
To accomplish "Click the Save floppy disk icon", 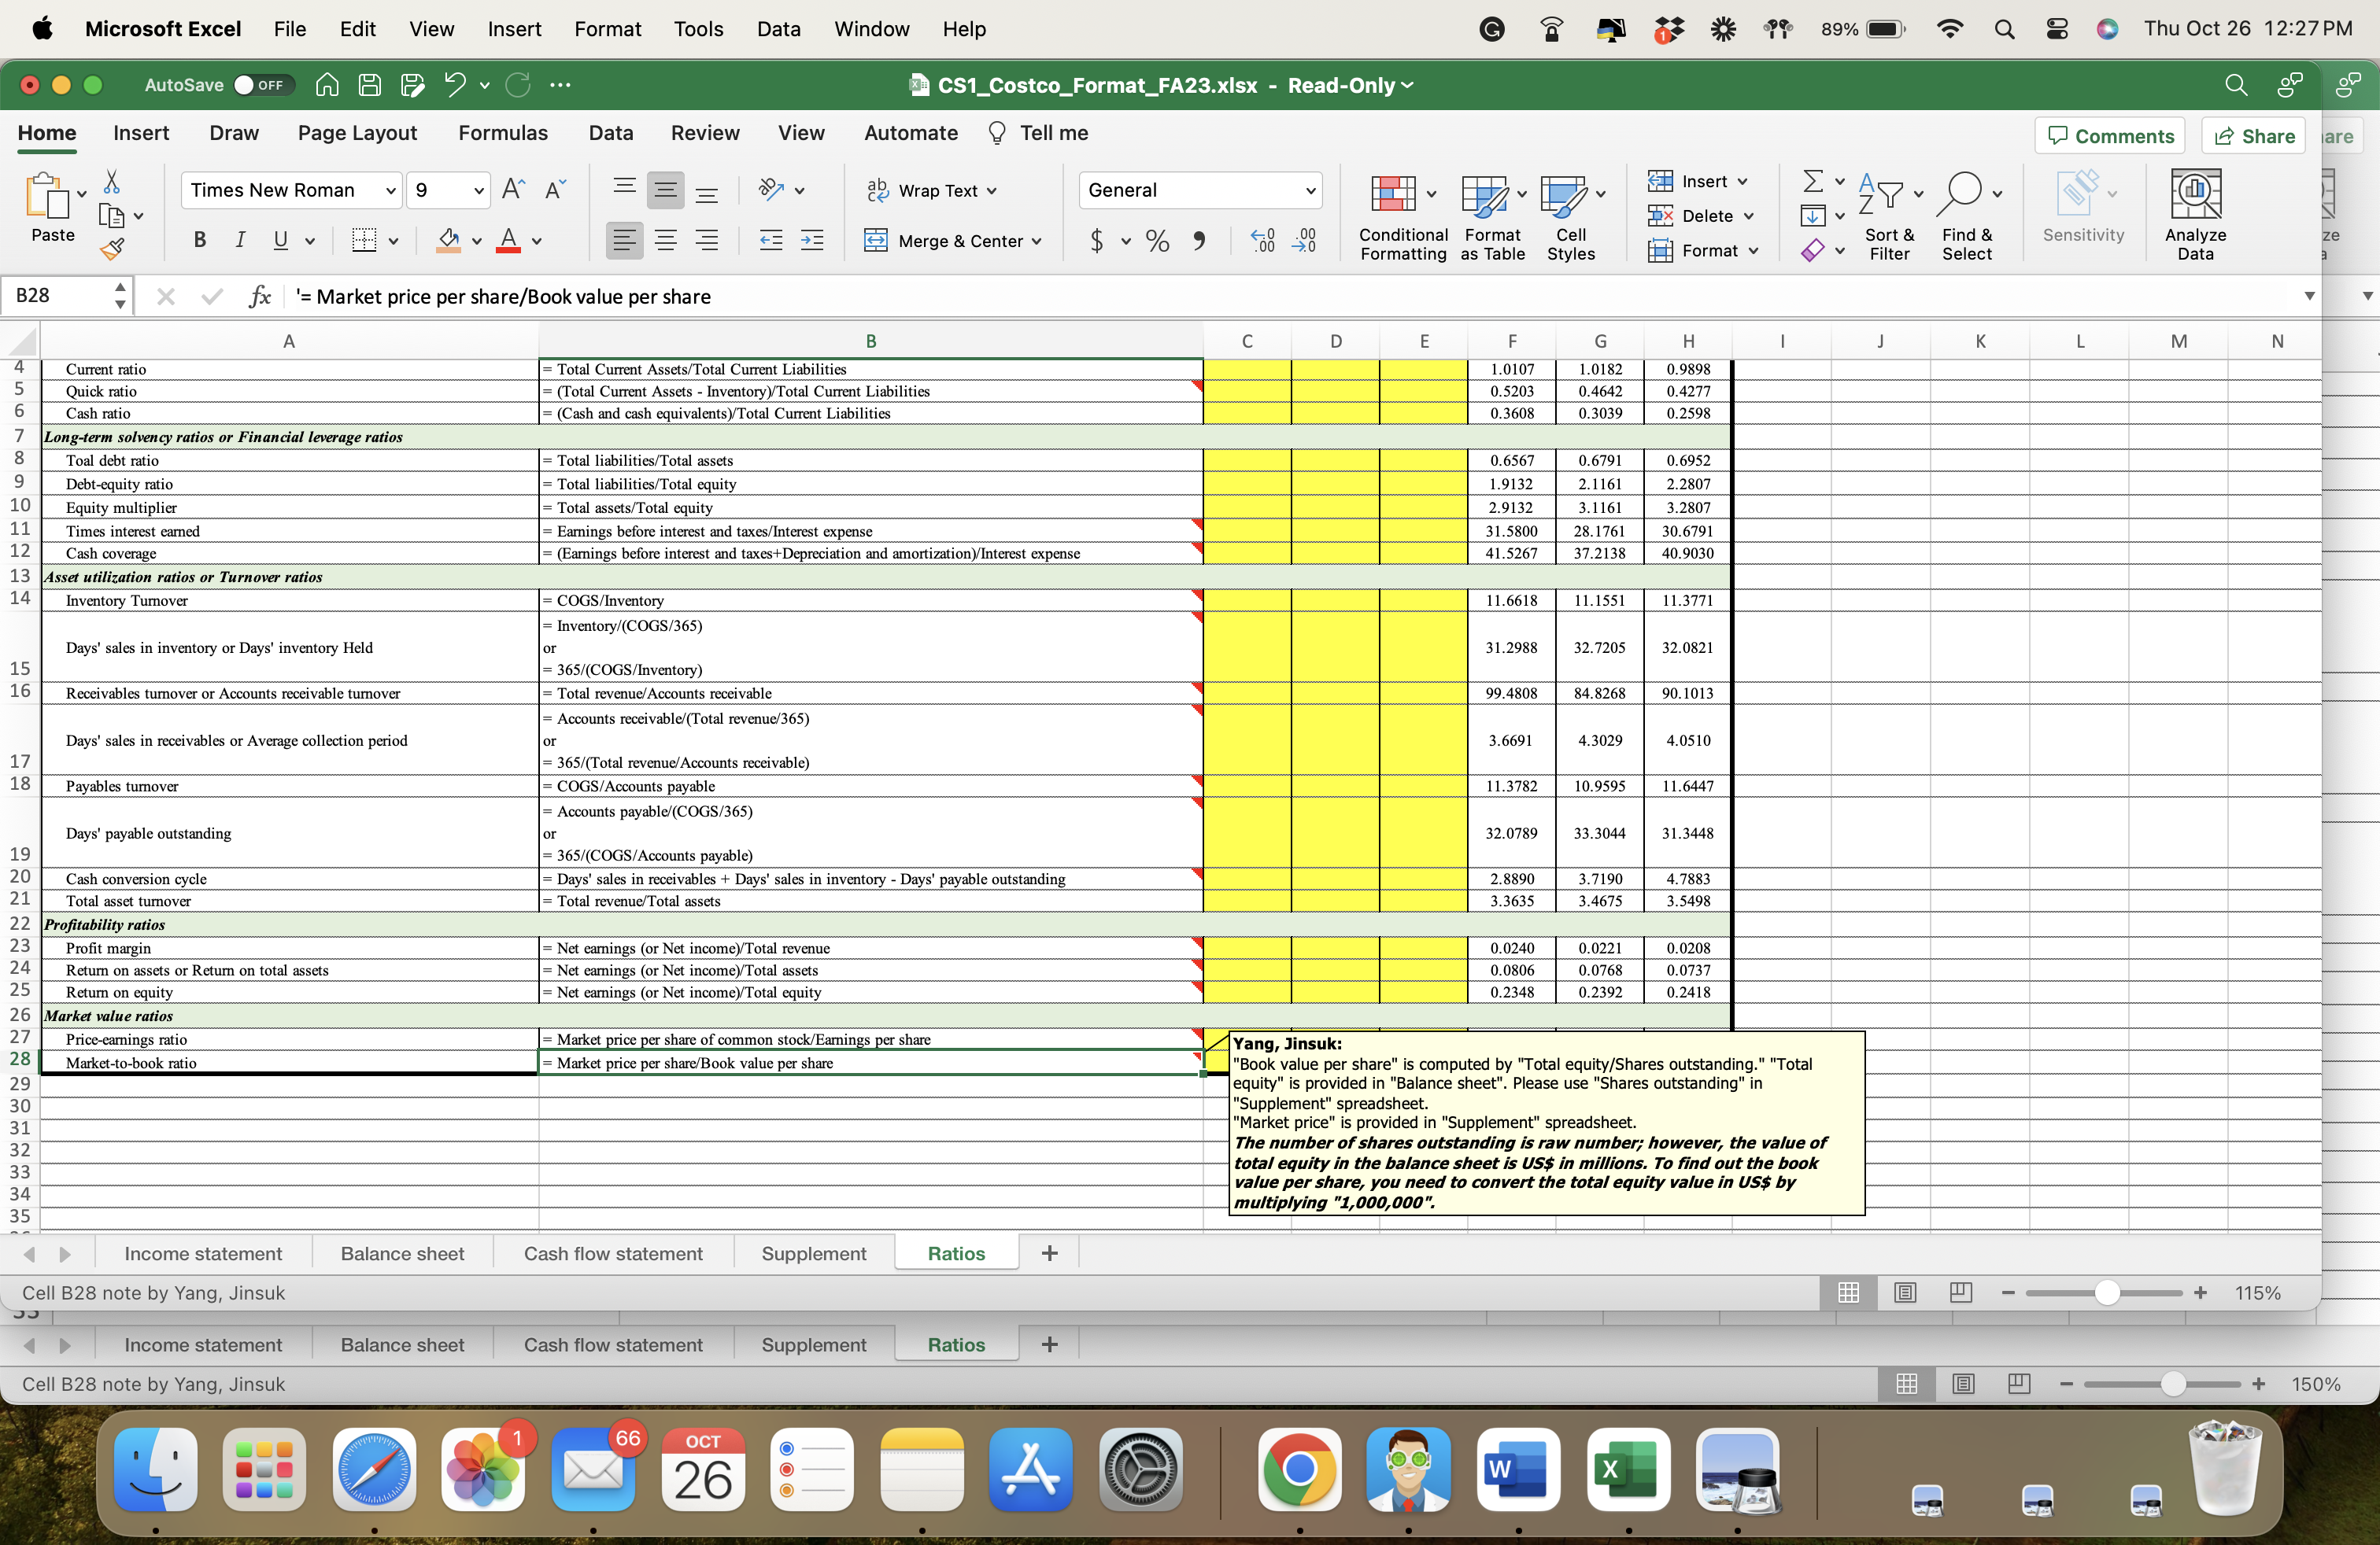I will pyautogui.click(x=370, y=85).
